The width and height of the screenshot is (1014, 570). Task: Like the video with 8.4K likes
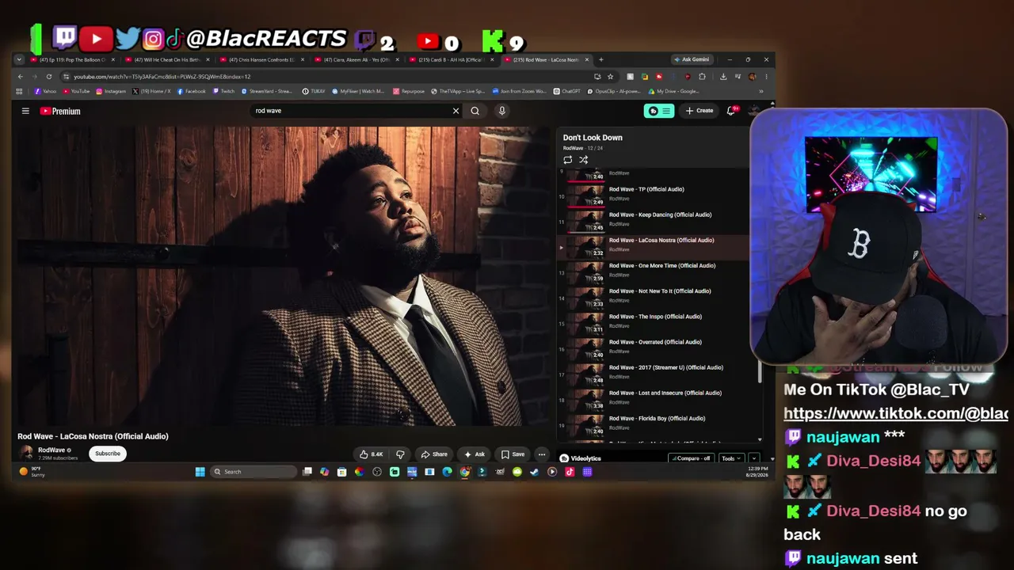coord(372,454)
